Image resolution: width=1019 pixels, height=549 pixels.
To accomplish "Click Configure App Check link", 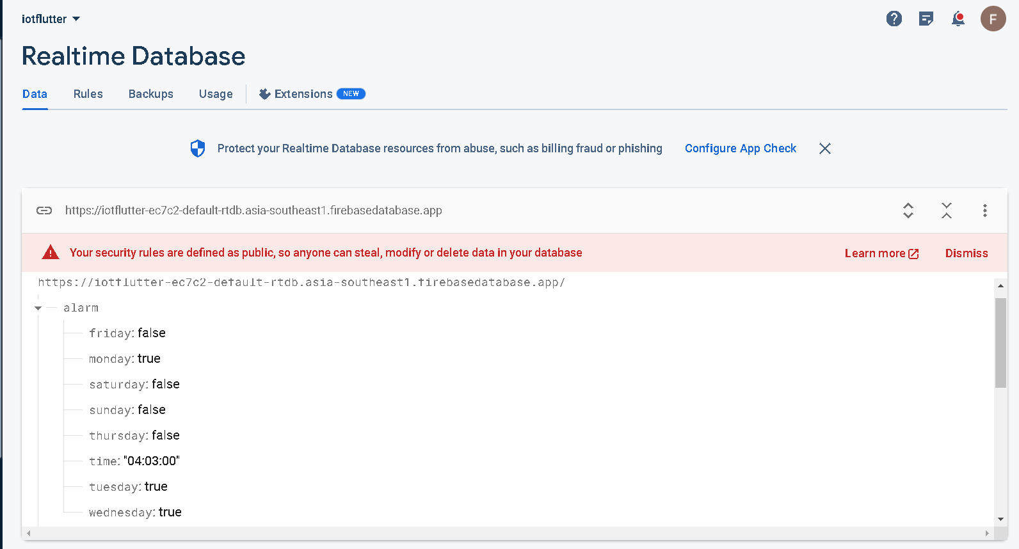I will pyautogui.click(x=741, y=148).
